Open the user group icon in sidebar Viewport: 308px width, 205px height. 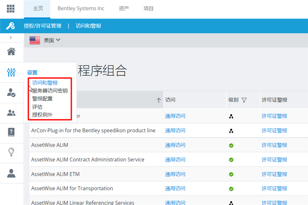pyautogui.click(x=11, y=113)
